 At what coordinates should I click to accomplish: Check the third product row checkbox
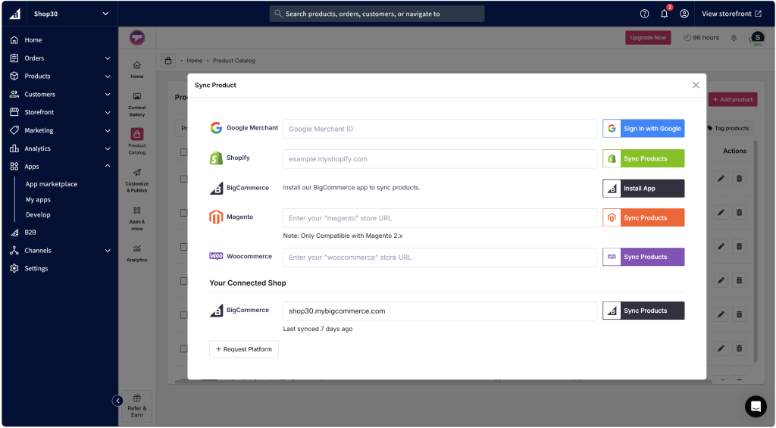tap(183, 247)
